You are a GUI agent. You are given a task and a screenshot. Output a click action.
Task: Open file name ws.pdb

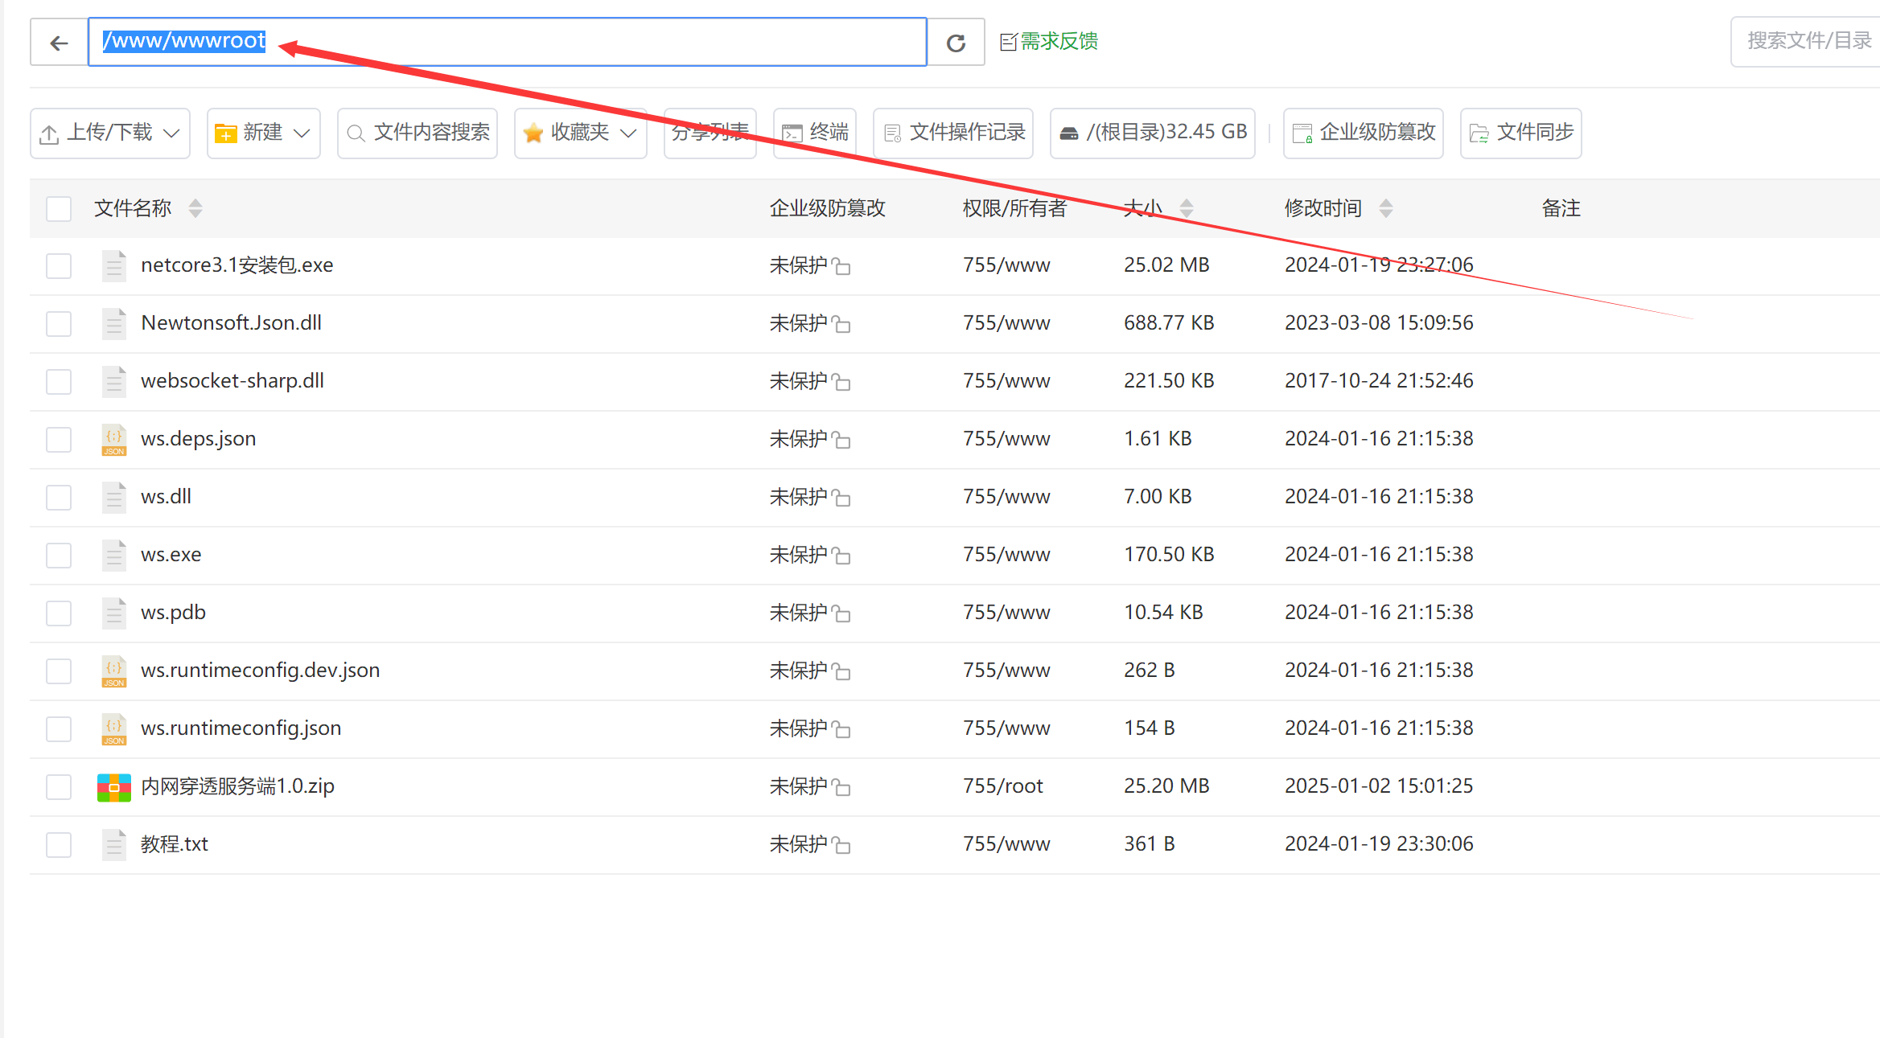(173, 613)
